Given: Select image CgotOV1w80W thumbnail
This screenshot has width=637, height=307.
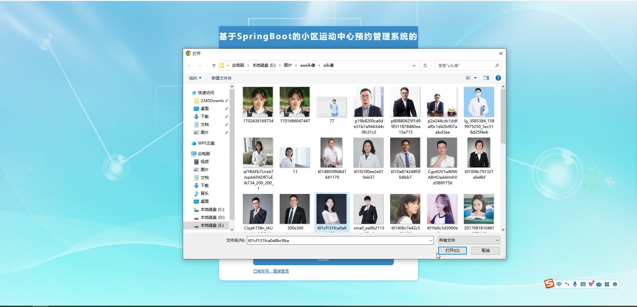Looking at the screenshot, I should [x=442, y=153].
